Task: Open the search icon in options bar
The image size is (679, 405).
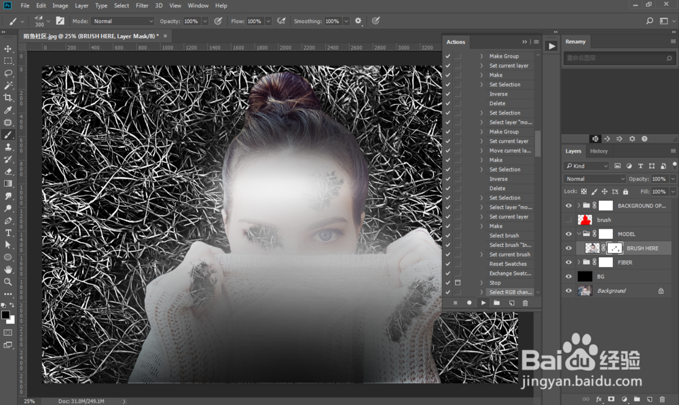Action: pyautogui.click(x=650, y=21)
